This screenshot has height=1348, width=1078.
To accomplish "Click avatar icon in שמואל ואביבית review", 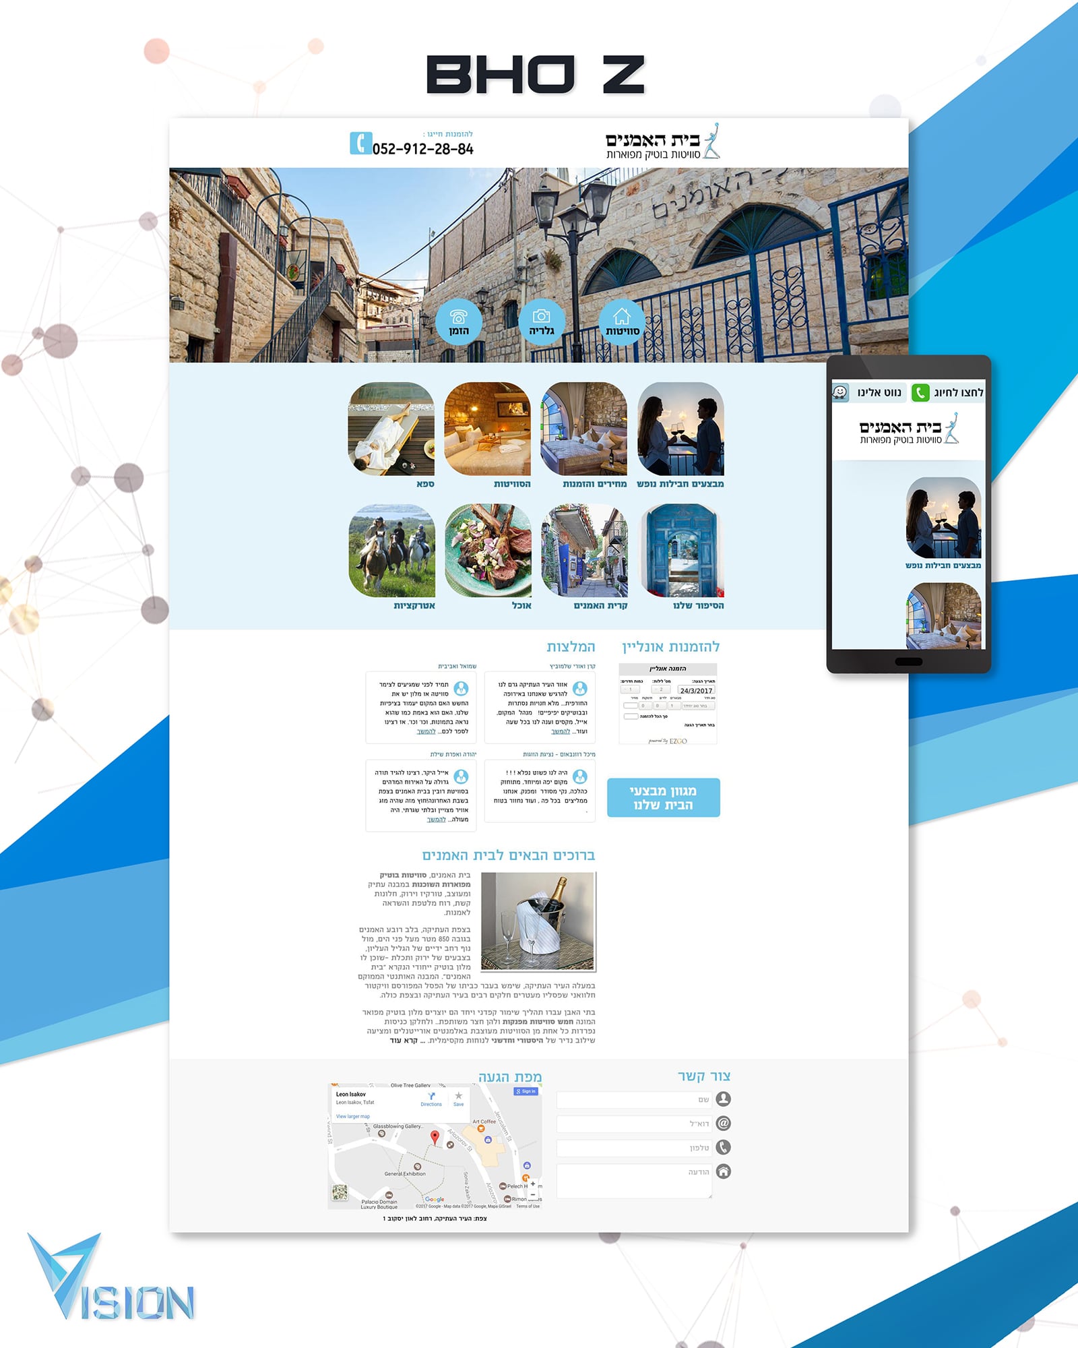I will [x=461, y=689].
